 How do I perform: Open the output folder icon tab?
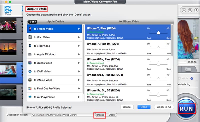click(x=188, y=70)
